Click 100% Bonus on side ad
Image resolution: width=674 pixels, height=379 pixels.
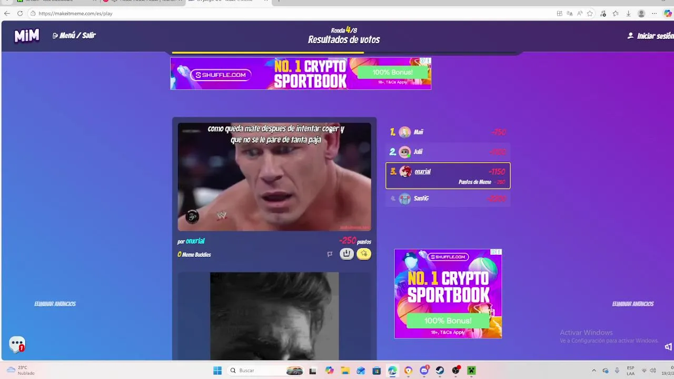tap(448, 321)
